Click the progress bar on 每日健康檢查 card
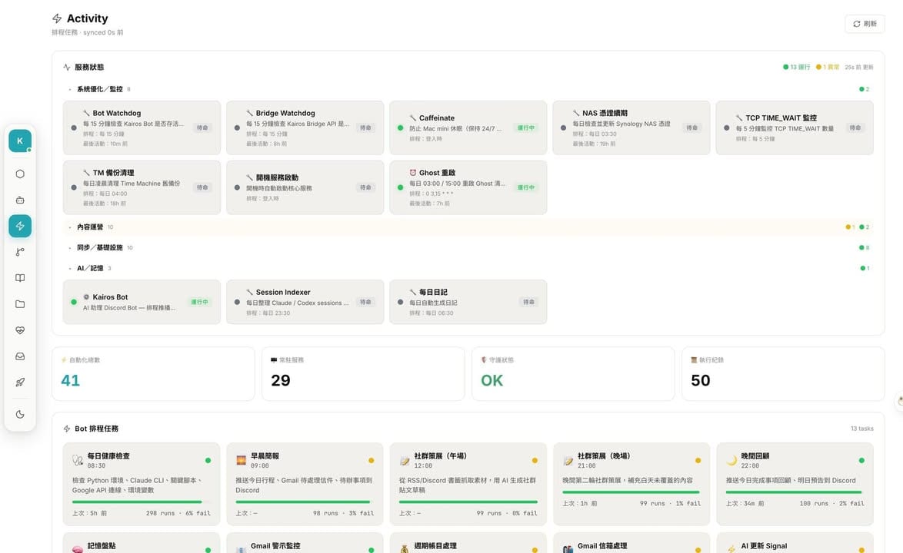 [x=141, y=502]
